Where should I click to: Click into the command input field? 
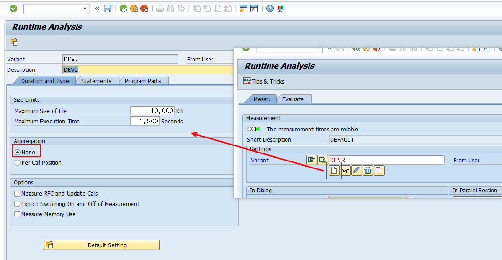(53, 8)
